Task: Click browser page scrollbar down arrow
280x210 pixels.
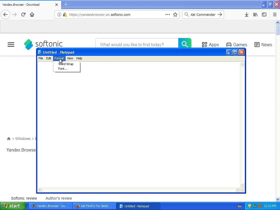Action: point(278,199)
